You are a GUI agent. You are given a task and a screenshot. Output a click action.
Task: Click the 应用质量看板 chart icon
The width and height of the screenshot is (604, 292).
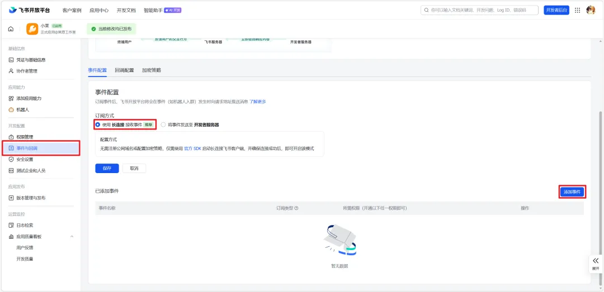pyautogui.click(x=11, y=236)
